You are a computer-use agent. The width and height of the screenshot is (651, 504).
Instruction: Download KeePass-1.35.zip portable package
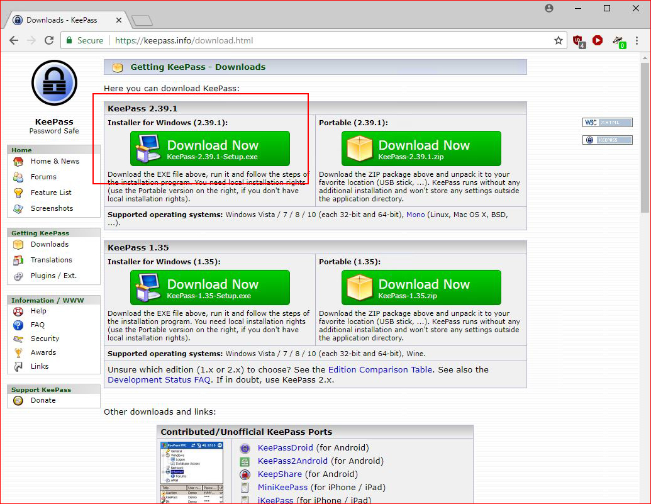click(x=421, y=288)
